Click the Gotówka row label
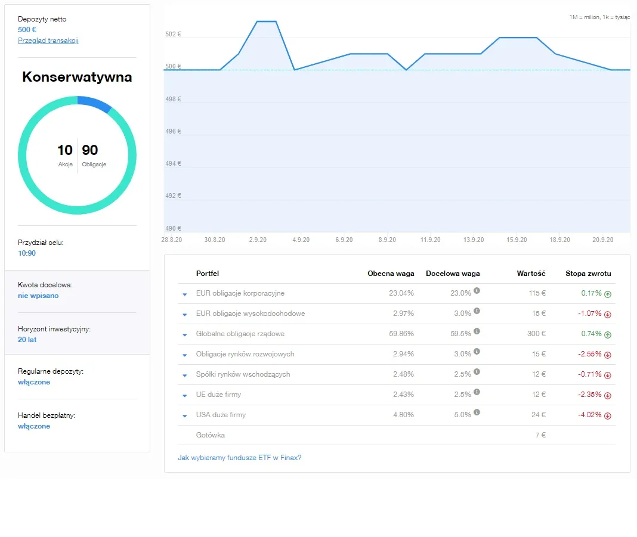Image resolution: width=637 pixels, height=537 pixels. pos(210,435)
